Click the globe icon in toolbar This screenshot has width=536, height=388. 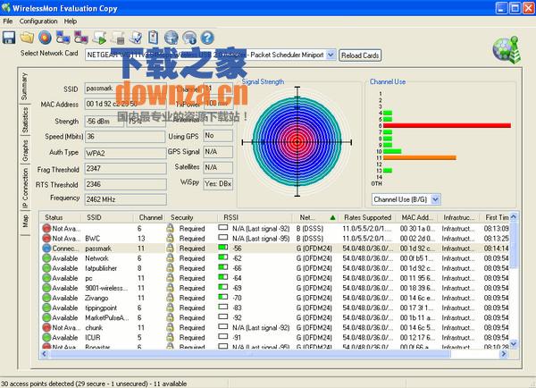point(172,38)
